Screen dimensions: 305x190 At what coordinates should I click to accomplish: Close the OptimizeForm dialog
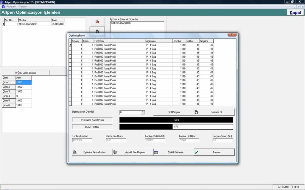(232, 35)
